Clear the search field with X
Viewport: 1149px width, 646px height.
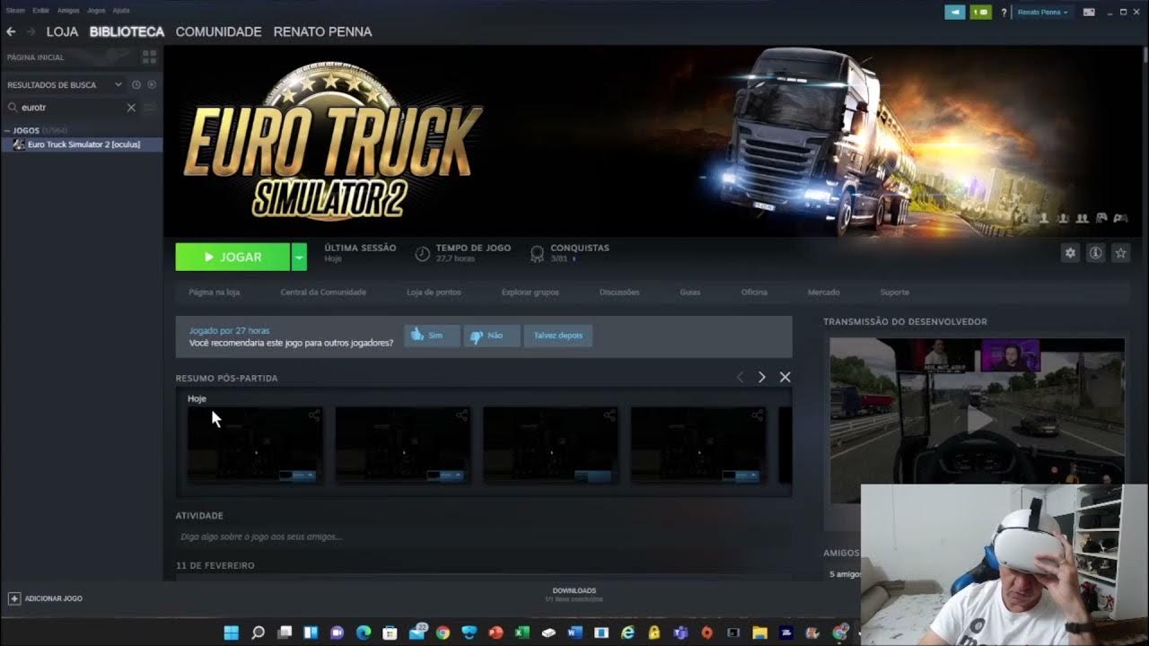pyautogui.click(x=131, y=108)
